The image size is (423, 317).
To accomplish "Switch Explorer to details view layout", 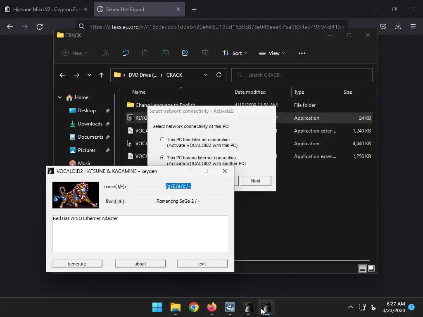I will click(x=362, y=268).
